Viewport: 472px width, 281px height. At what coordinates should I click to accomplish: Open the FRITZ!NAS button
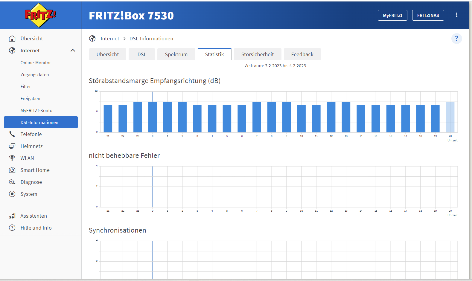(x=428, y=15)
